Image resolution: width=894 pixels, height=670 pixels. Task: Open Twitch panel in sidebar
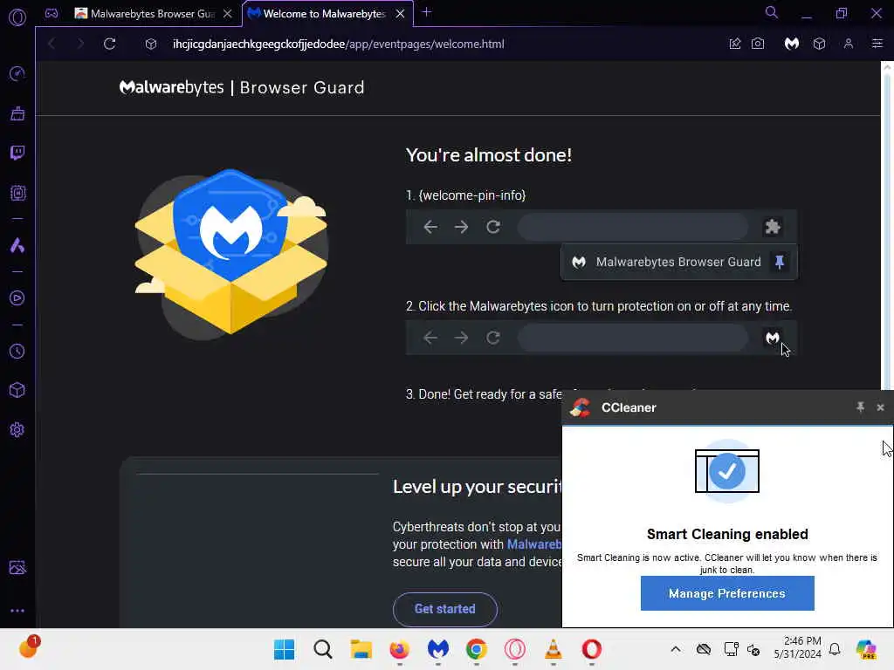(17, 152)
